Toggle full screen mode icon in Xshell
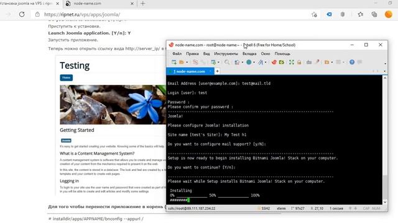 click(292, 62)
